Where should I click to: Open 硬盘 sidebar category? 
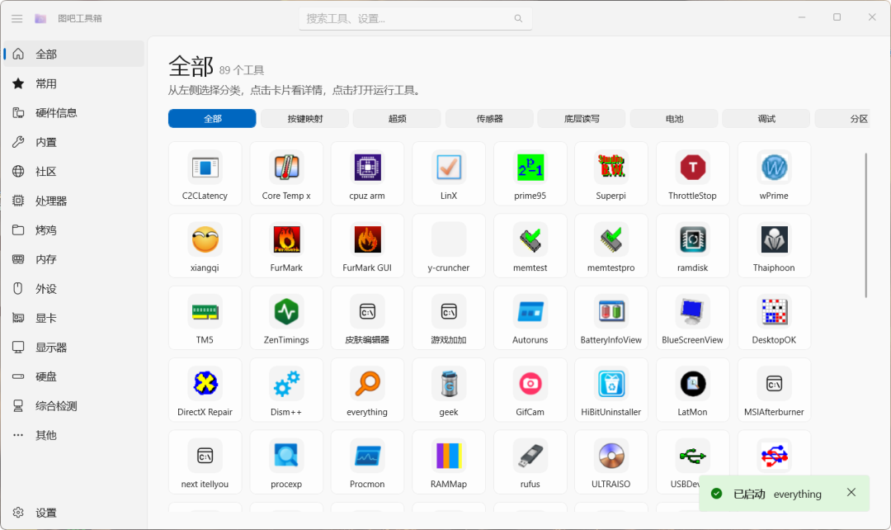74,376
